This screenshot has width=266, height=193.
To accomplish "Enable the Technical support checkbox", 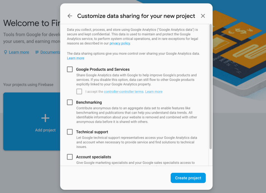I will [70, 132].
